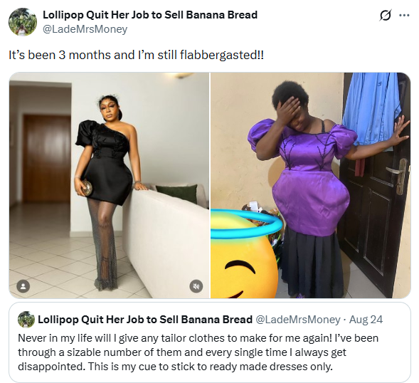
Task: Click the quoted tweet's @LadeMrsMoney handle
Action: (x=298, y=320)
